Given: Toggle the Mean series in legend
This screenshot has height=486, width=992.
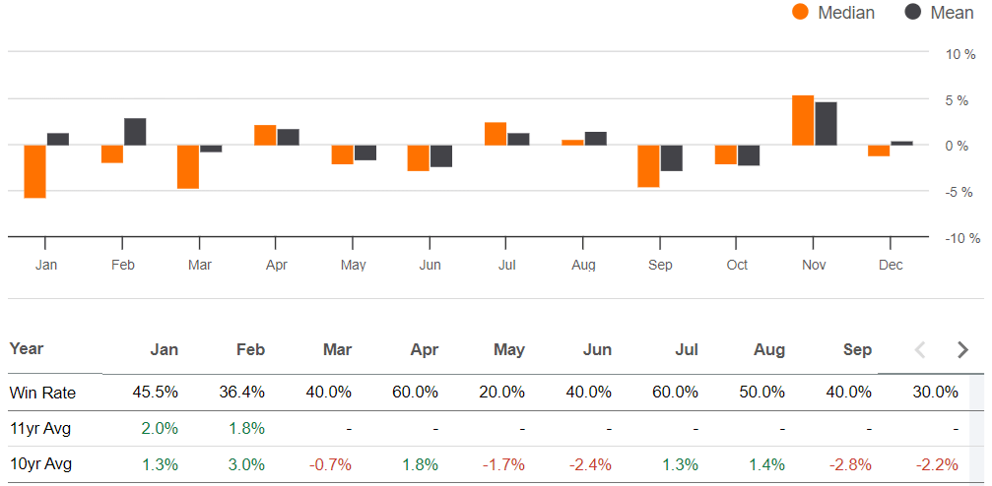Looking at the screenshot, I should click(953, 13).
